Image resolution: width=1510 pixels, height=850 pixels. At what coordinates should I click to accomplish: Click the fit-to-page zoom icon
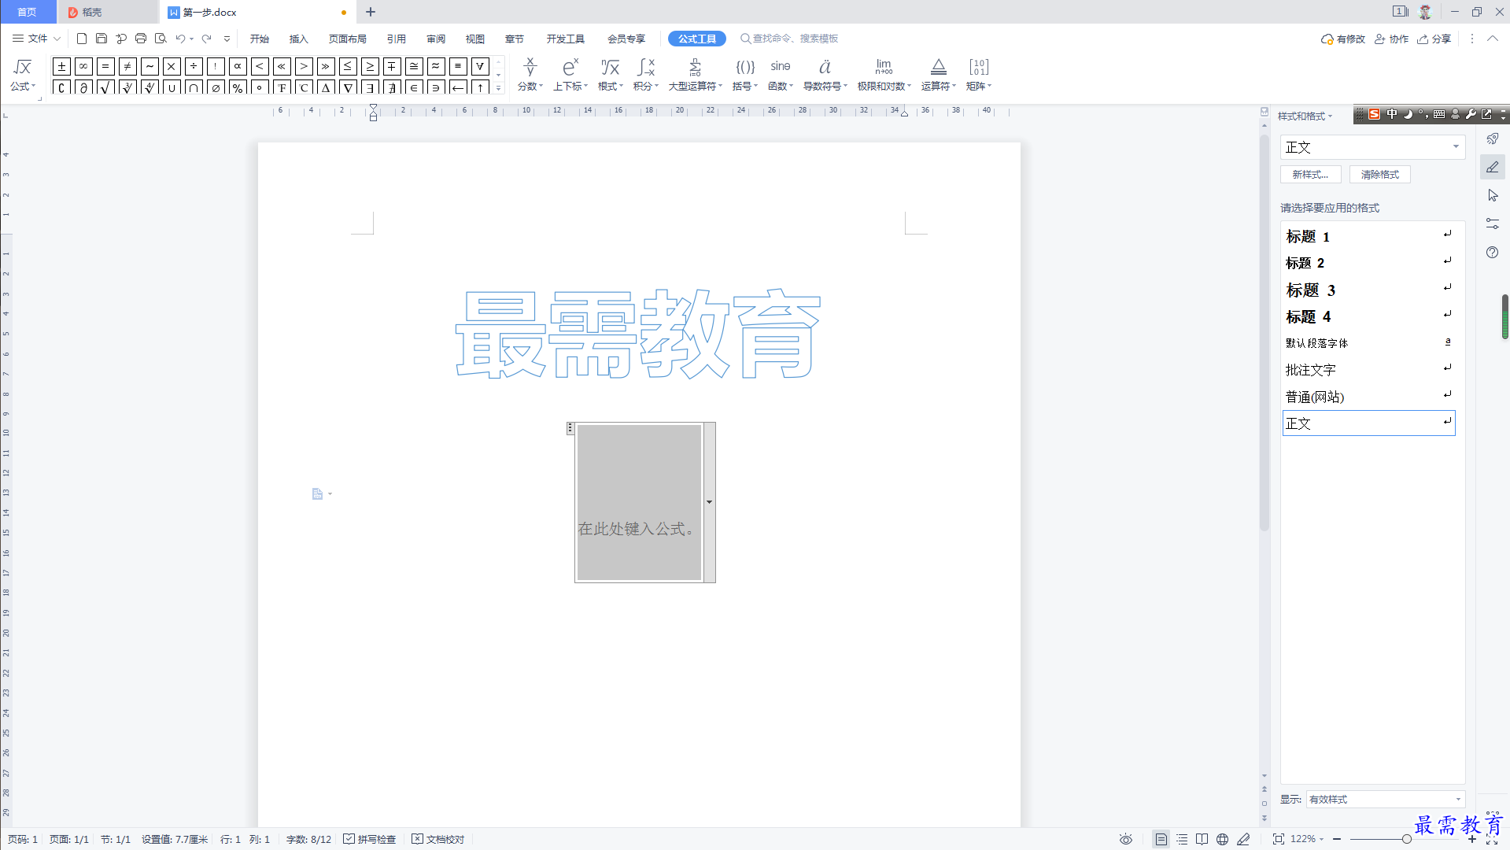(1279, 839)
